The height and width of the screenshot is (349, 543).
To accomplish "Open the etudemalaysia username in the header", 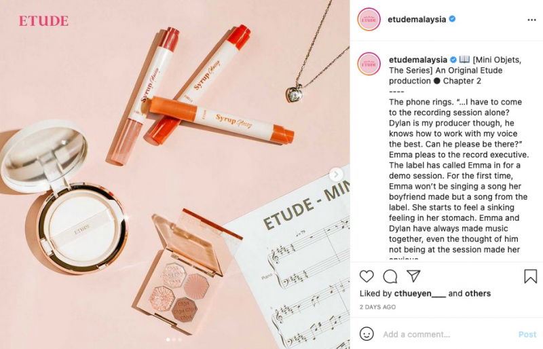I will (x=417, y=20).
